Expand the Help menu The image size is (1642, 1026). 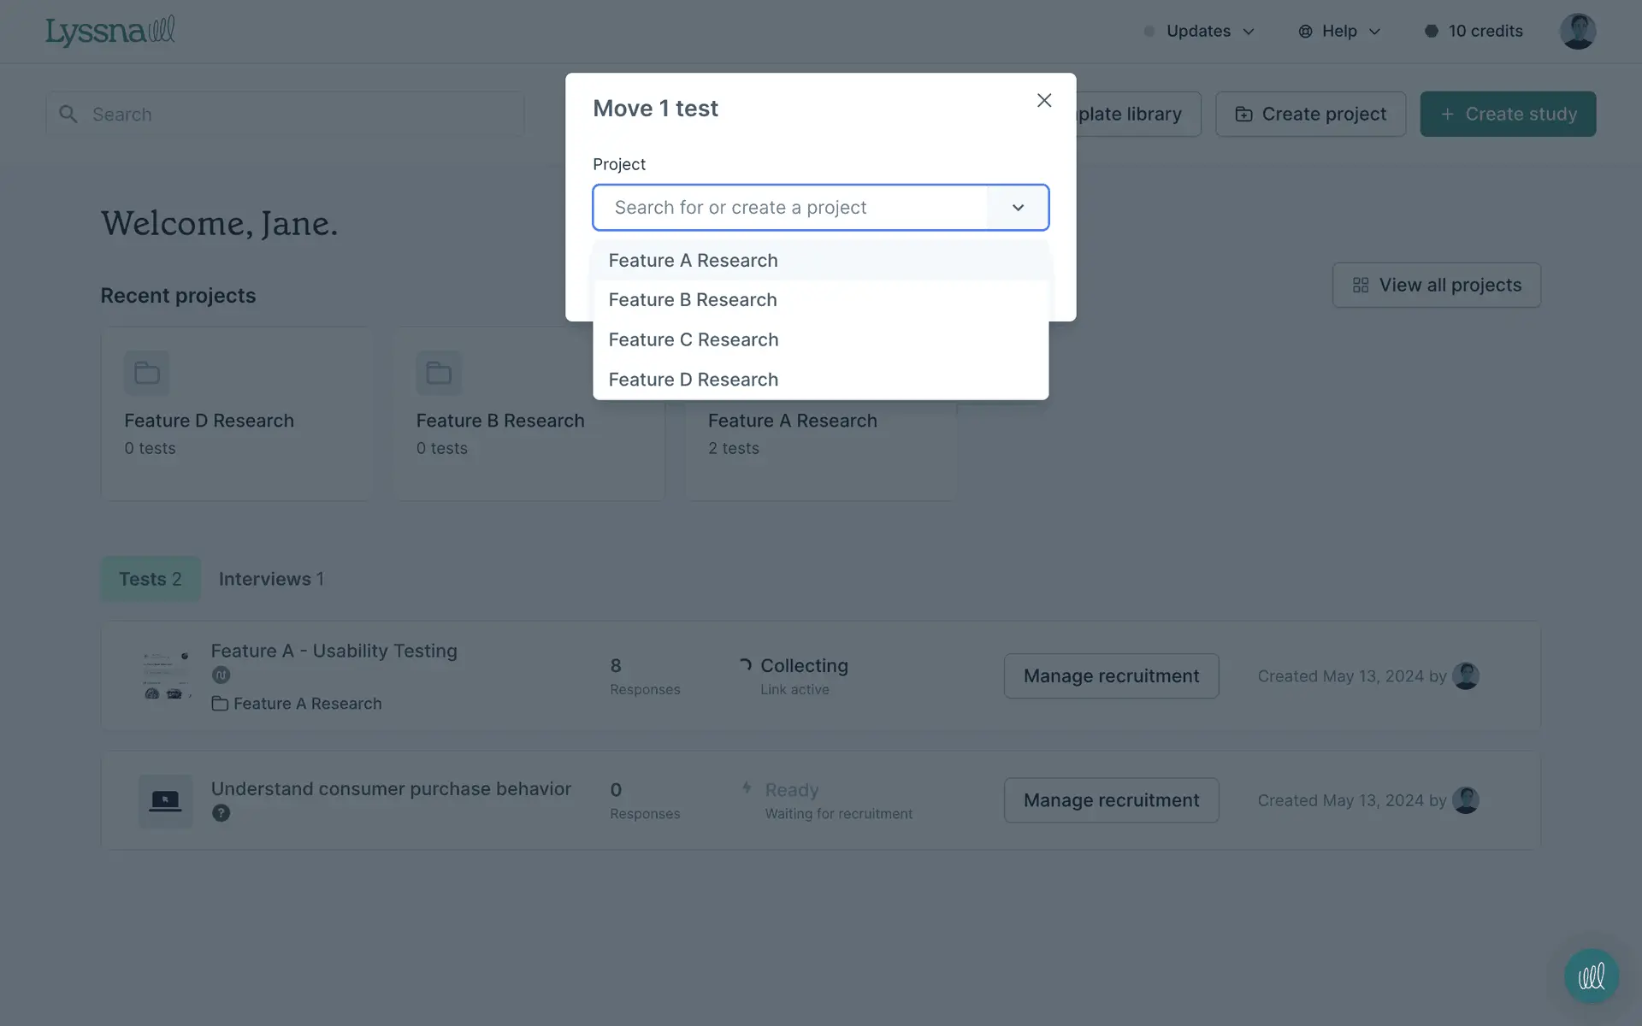point(1339,32)
